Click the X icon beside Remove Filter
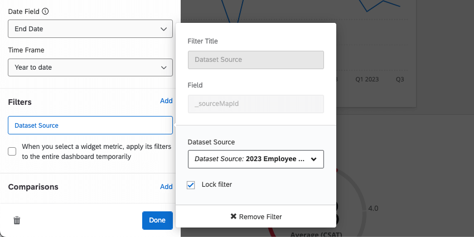Image resolution: width=474 pixels, height=237 pixels. 234,216
